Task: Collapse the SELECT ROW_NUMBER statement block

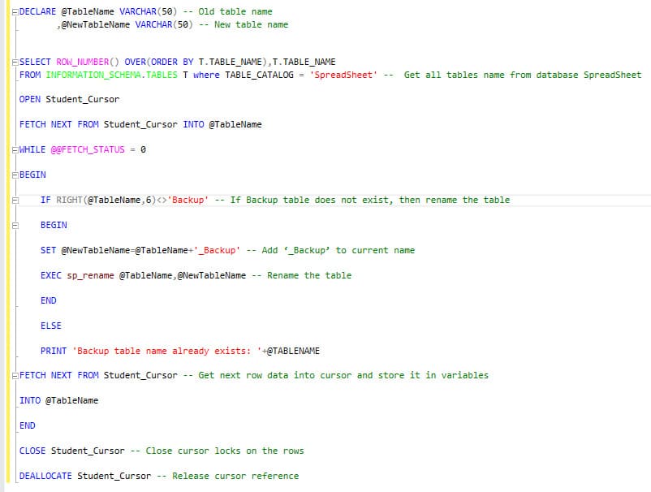Action: pyautogui.click(x=15, y=63)
